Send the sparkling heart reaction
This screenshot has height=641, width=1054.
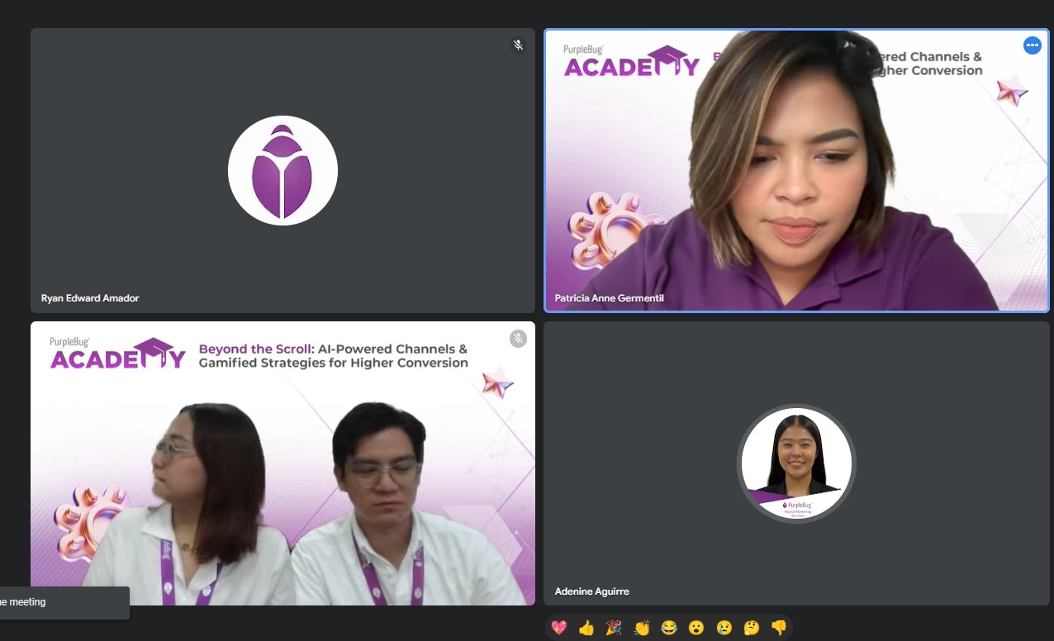coord(559,628)
